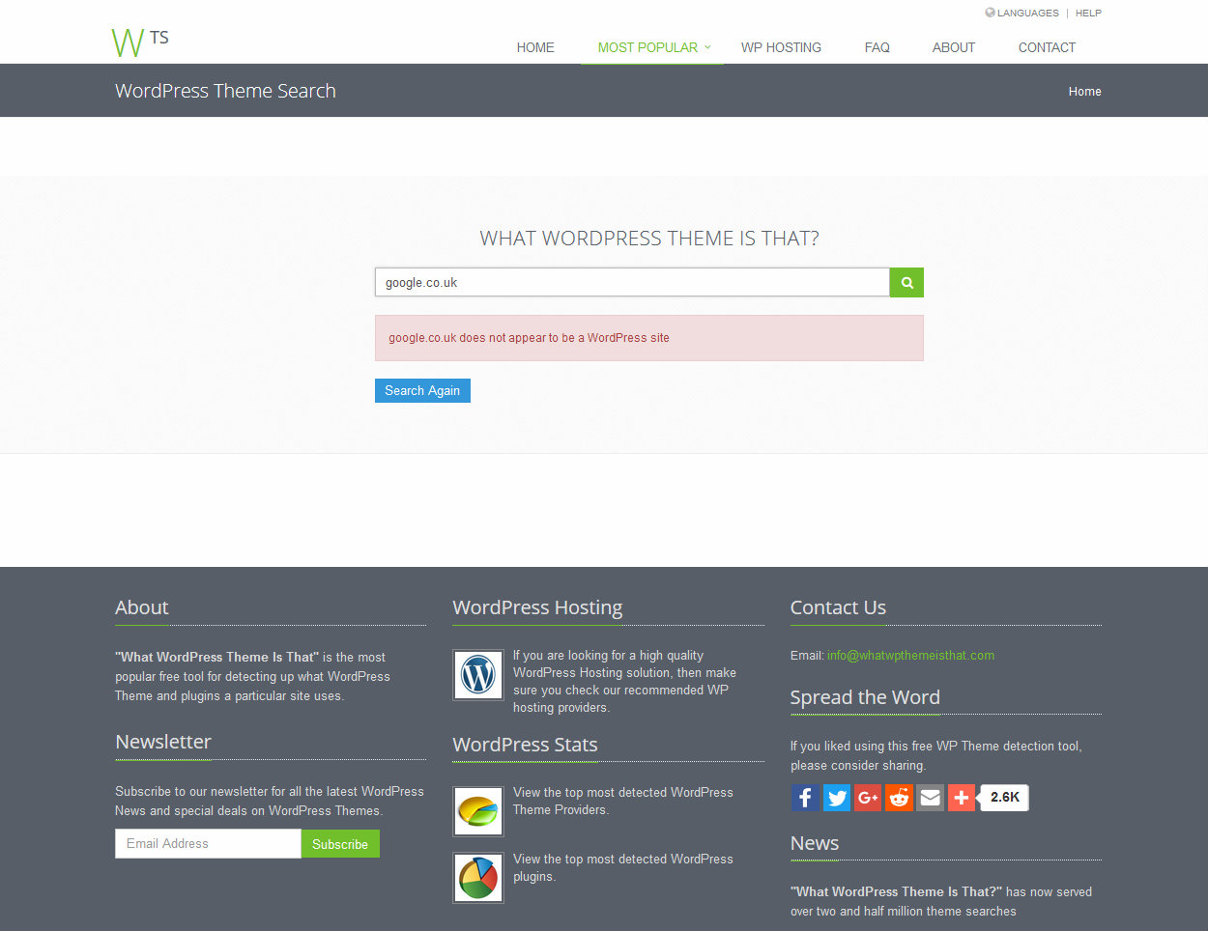Click the 'does not appear to be a WordPress site' message
The image size is (1208, 931).
pos(529,338)
